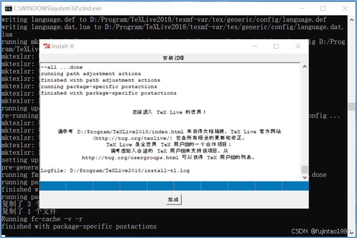Image resolution: width=357 pixels, height=238 pixels.
Task: Click 'Running fc-cache -v -r' line in cmd
Action: 42,219
